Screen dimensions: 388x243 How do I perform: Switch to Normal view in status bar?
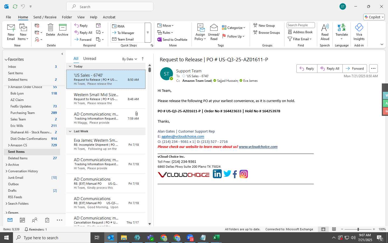coord(323,229)
